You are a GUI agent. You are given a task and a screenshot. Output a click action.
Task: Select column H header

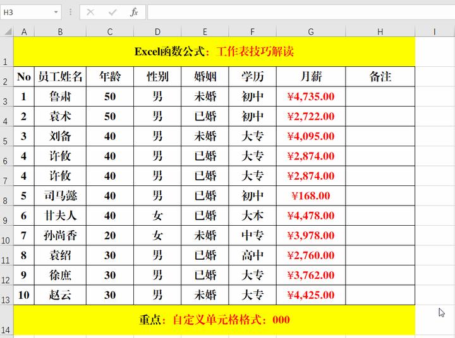tap(380, 32)
